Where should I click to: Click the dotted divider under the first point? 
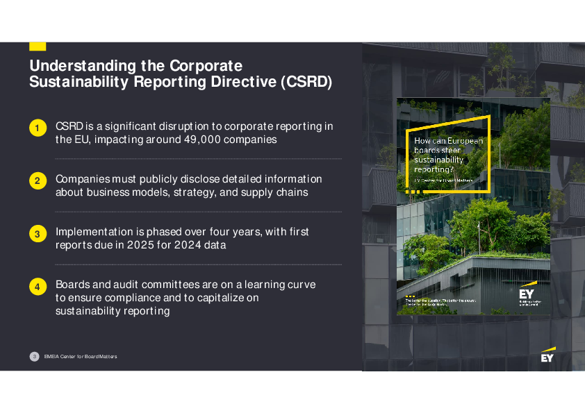point(198,158)
